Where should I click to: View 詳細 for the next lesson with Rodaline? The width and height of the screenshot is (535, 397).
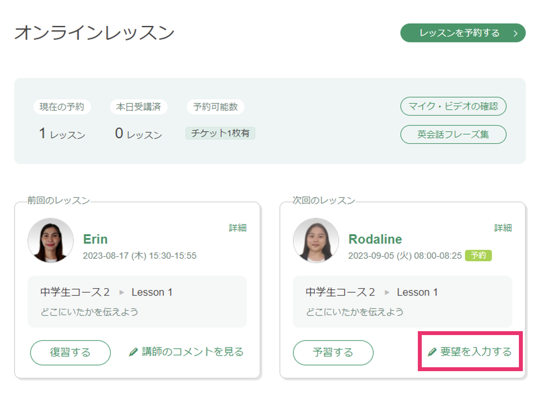[x=503, y=228]
